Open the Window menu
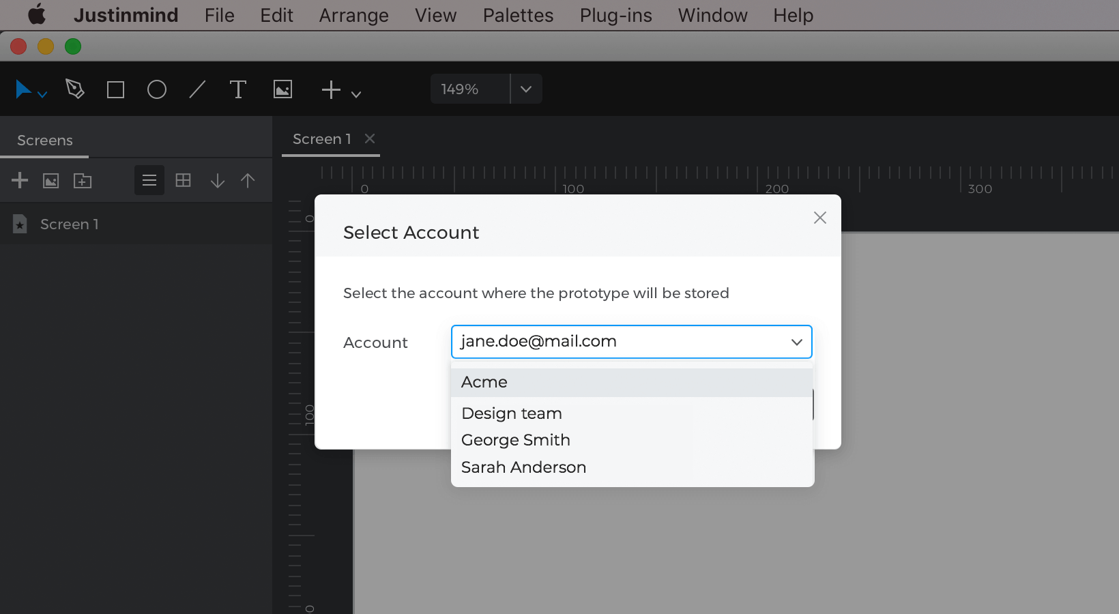Viewport: 1119px width, 614px height. (x=712, y=15)
